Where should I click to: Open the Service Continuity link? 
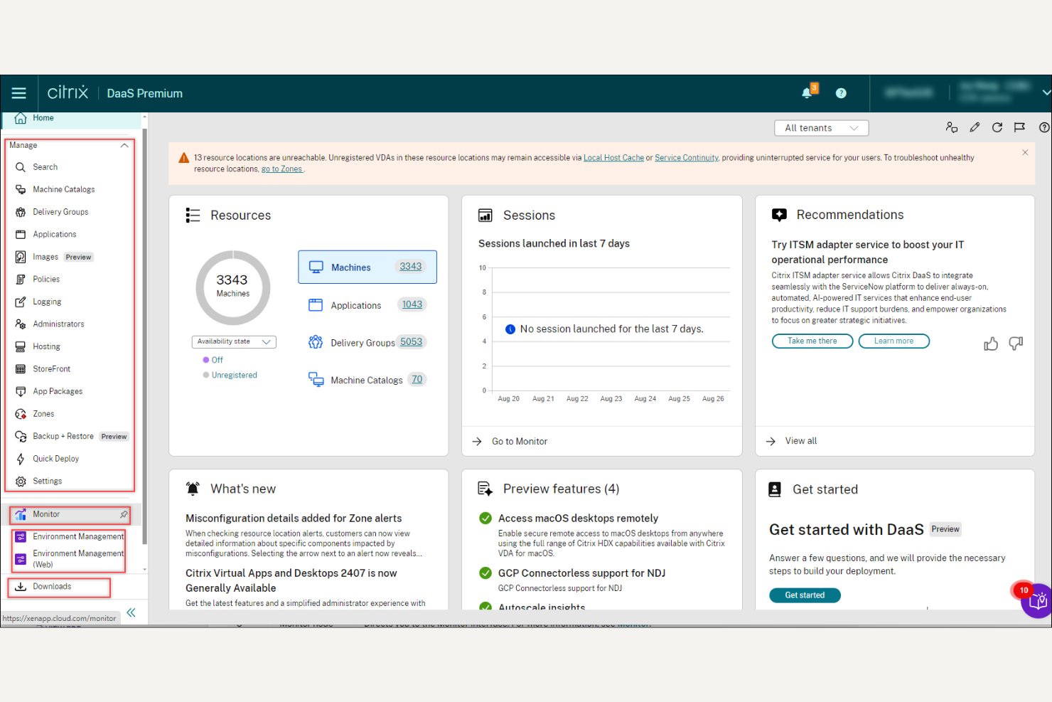[687, 158]
